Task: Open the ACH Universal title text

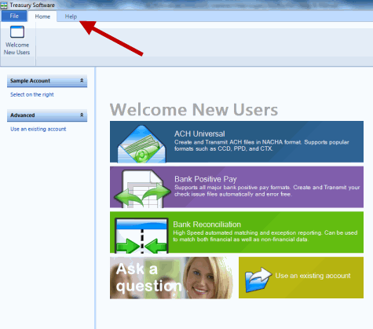Action: (199, 133)
